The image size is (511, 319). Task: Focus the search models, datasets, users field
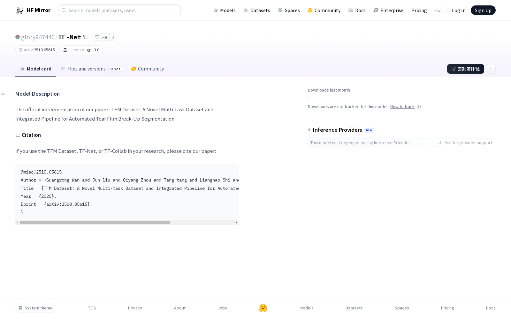[x=119, y=10]
